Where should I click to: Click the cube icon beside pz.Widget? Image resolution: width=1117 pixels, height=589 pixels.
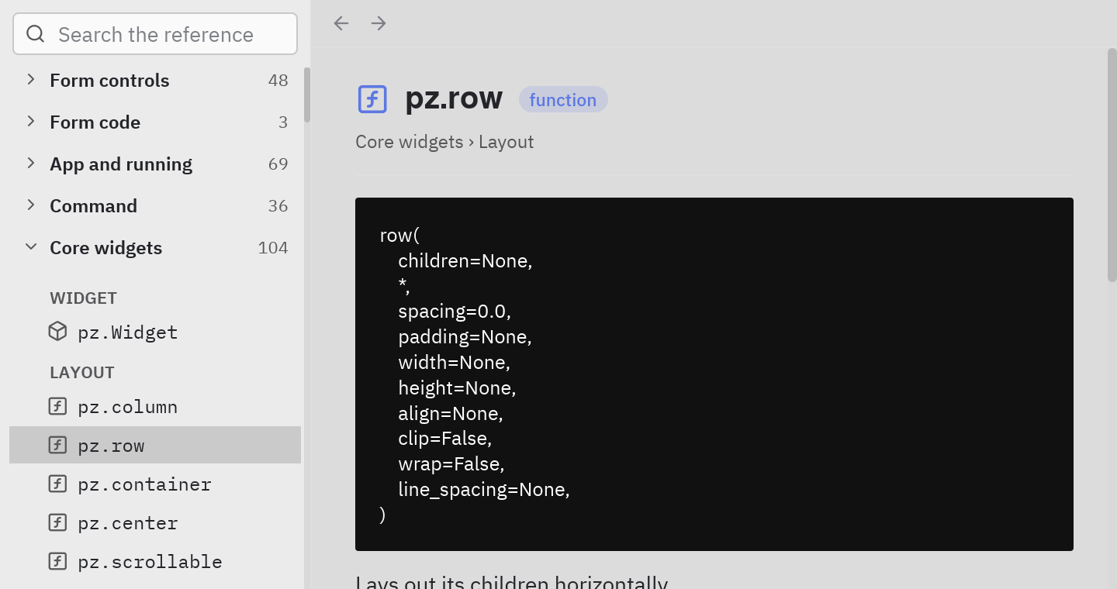tap(57, 332)
